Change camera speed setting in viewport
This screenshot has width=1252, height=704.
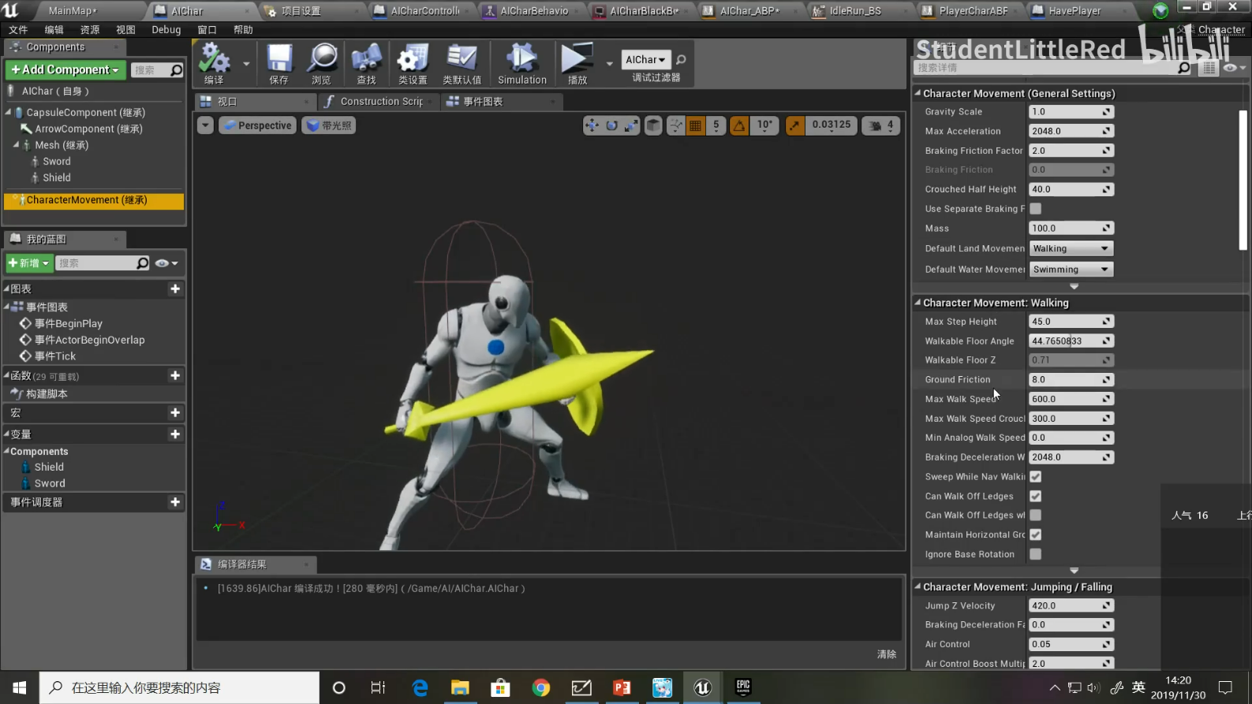pyautogui.click(x=881, y=125)
